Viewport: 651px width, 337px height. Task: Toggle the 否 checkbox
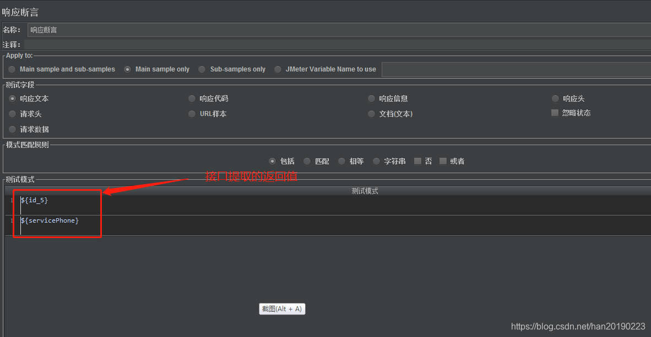pos(417,161)
